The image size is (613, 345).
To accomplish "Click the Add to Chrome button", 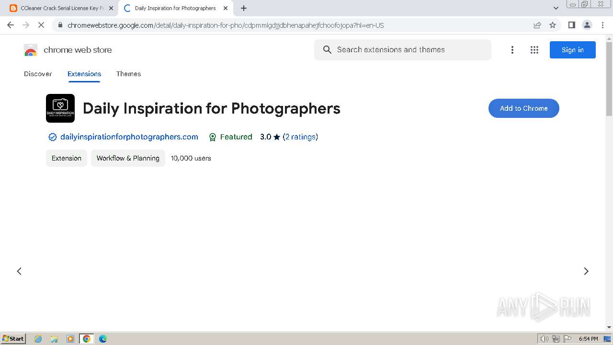I will click(x=524, y=108).
